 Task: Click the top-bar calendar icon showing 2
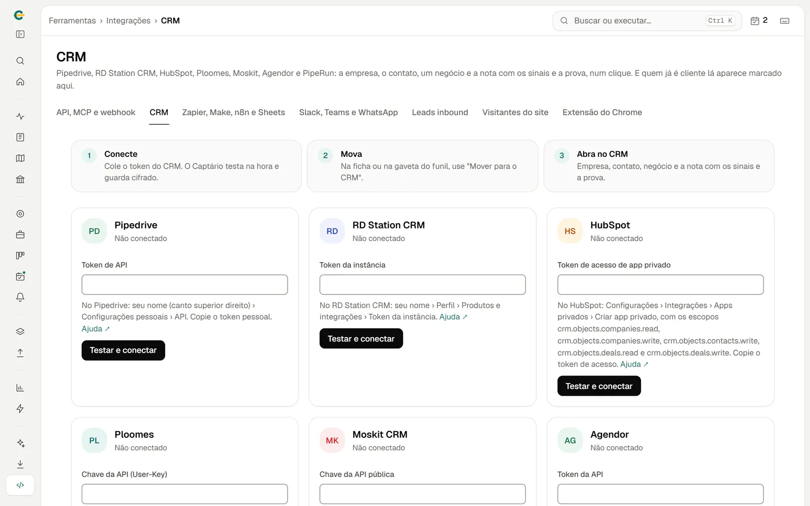[759, 21]
